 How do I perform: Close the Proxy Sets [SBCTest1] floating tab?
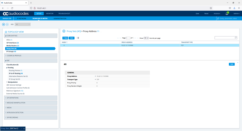click(24, 128)
